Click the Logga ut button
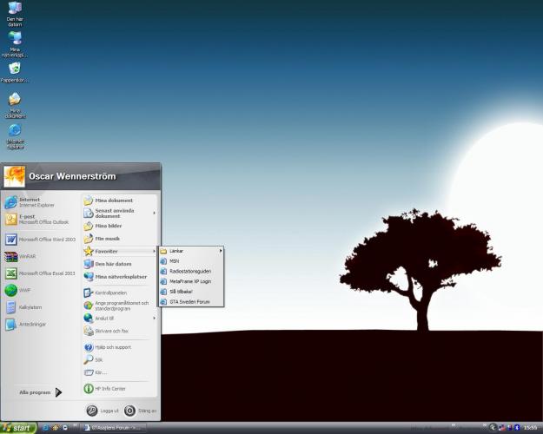Image resolution: width=543 pixels, height=434 pixels. [x=103, y=411]
